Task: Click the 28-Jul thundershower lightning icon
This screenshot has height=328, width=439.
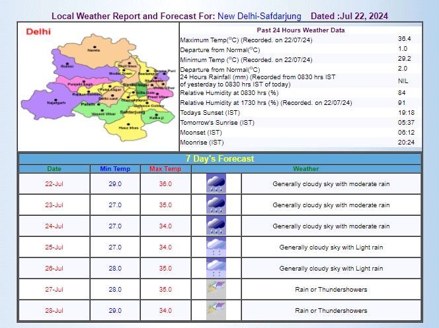Action: [x=216, y=310]
